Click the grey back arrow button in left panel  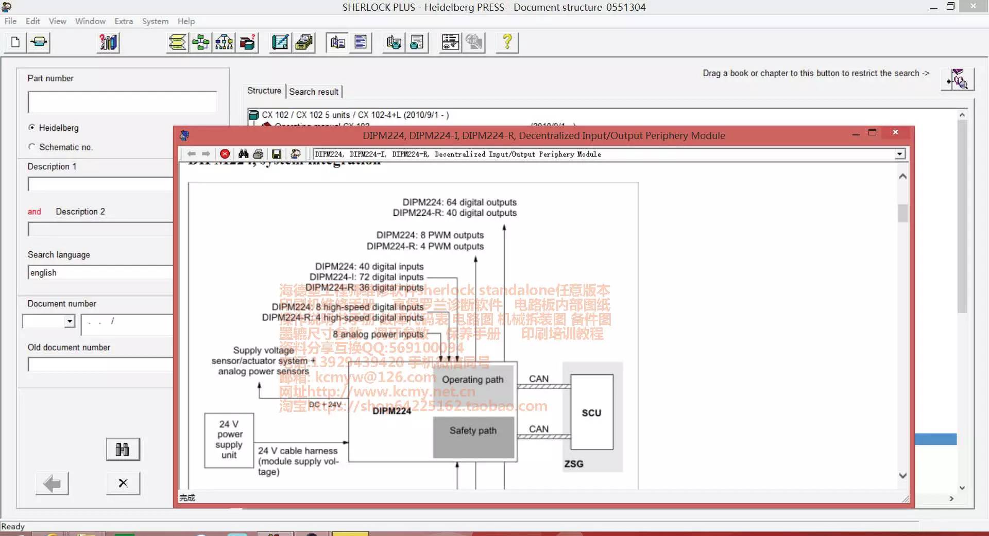(x=52, y=483)
